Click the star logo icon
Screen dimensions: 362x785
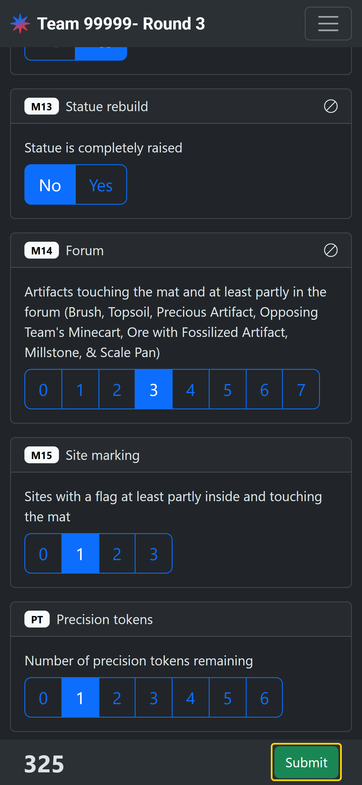tap(20, 24)
